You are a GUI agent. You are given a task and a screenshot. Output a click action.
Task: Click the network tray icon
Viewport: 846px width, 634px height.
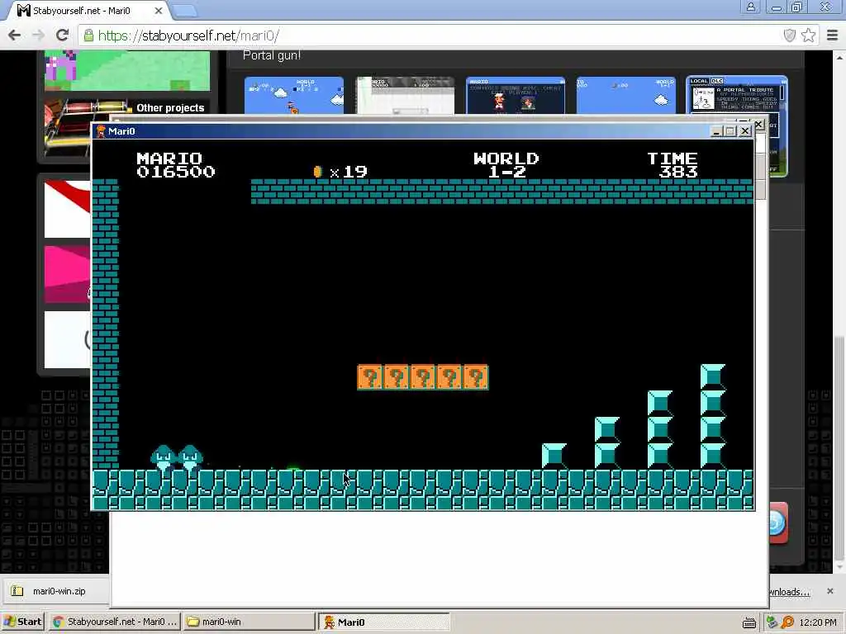pyautogui.click(x=772, y=622)
